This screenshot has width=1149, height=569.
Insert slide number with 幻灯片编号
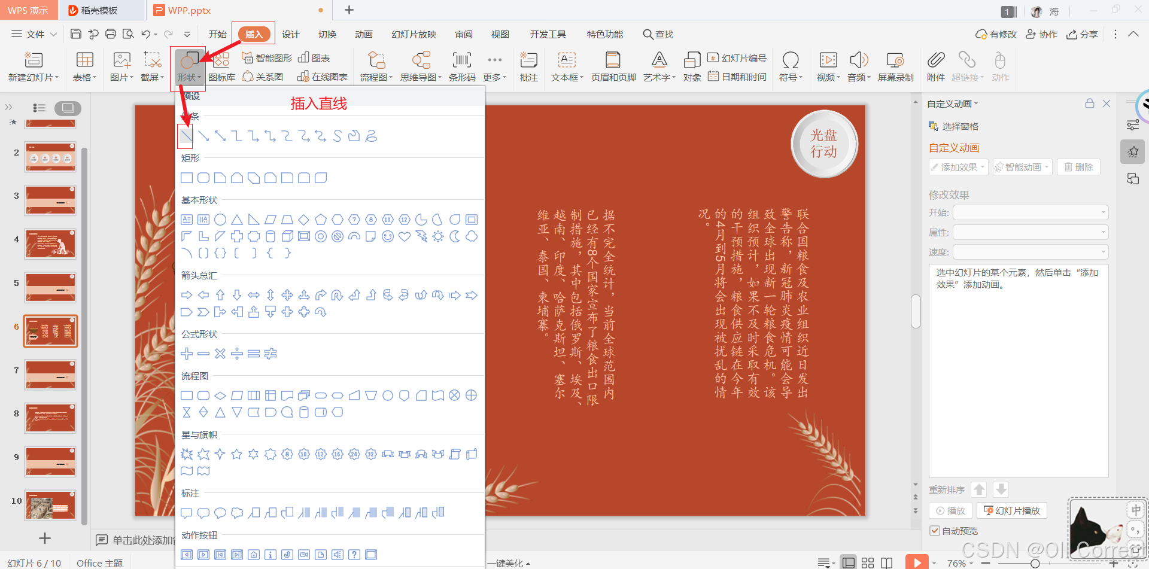pyautogui.click(x=737, y=58)
